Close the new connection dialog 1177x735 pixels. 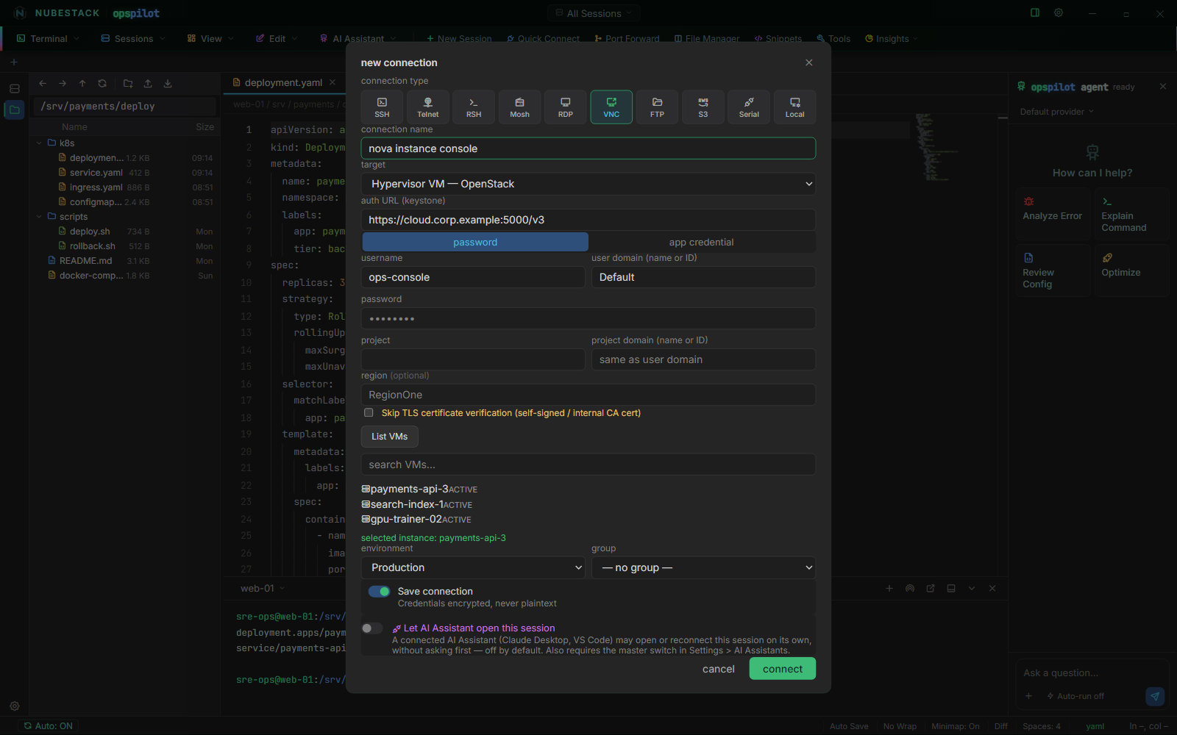pos(809,62)
